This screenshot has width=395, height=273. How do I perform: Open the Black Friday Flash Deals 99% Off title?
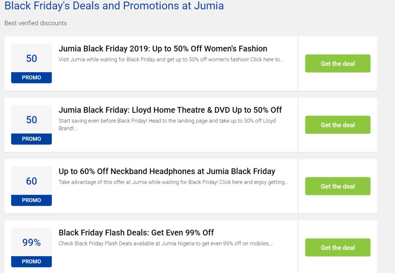coord(136,232)
